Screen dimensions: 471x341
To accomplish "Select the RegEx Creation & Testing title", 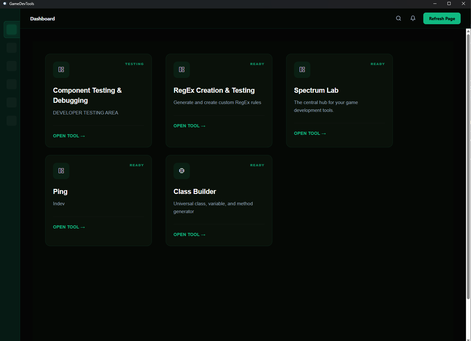I will tap(214, 91).
